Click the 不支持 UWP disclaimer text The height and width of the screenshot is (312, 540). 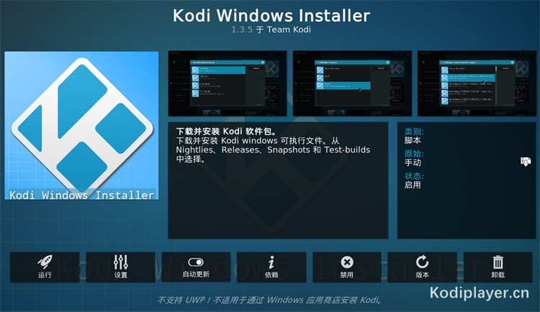[270, 300]
